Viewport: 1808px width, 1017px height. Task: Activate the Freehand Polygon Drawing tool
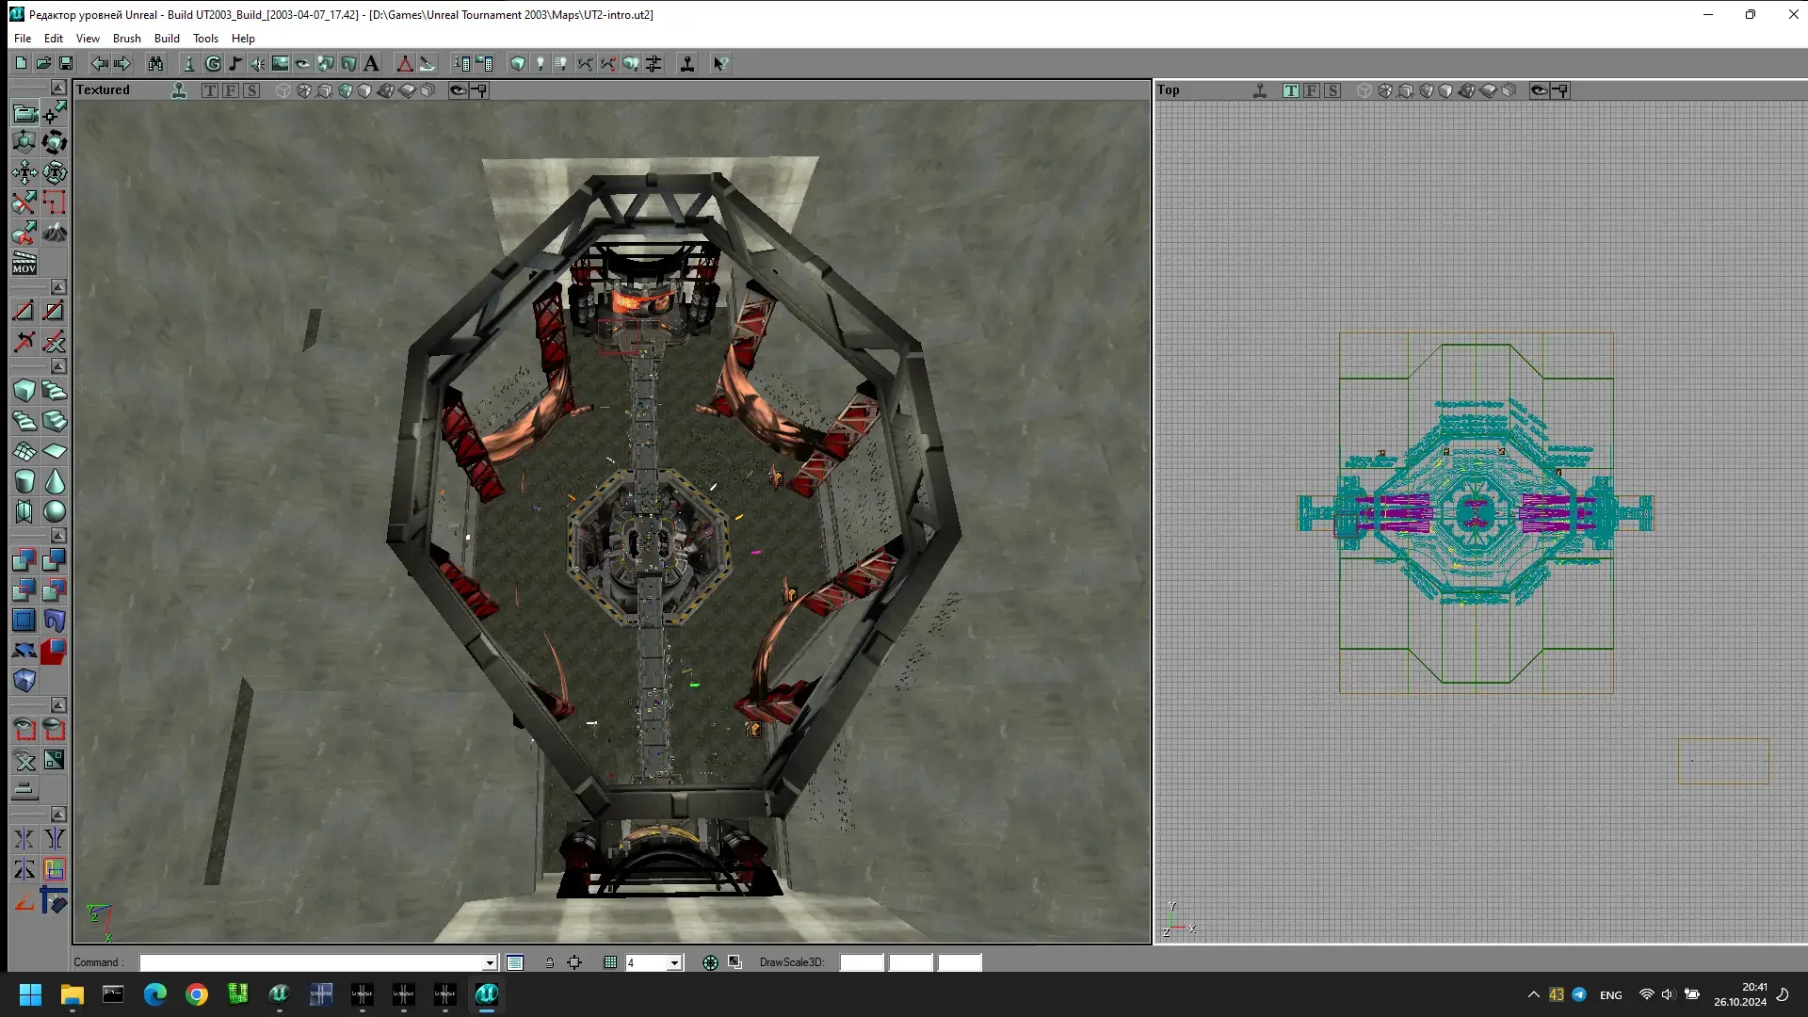[55, 203]
